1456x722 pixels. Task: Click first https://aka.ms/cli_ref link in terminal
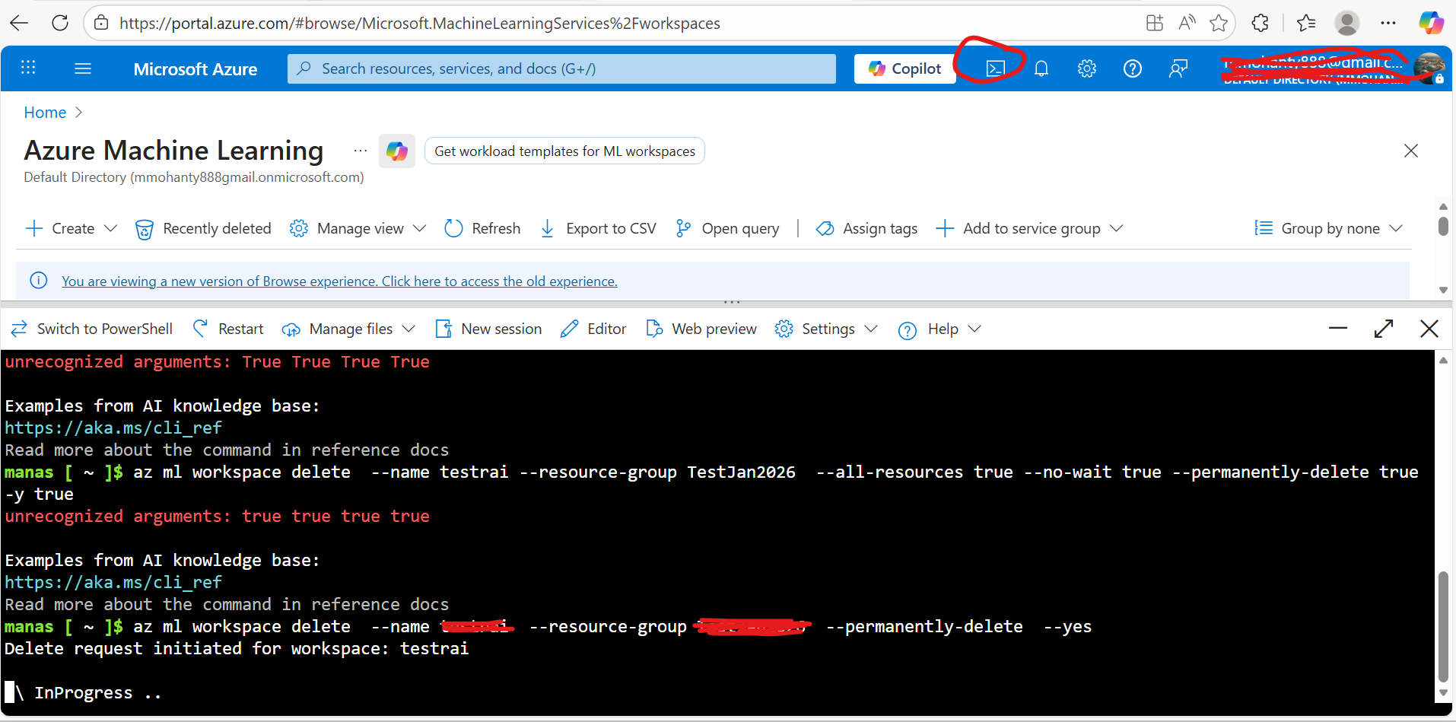(113, 428)
